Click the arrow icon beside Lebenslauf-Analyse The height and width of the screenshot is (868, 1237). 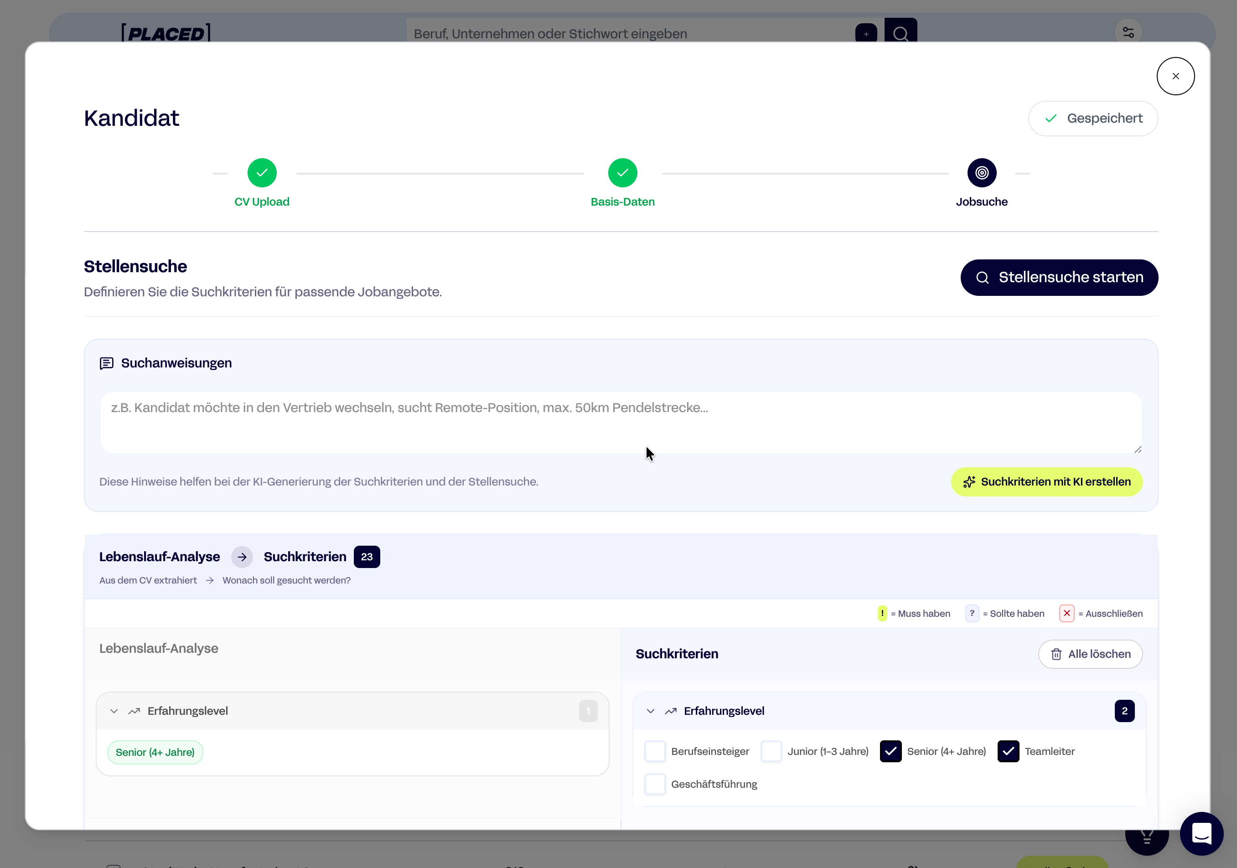(242, 557)
